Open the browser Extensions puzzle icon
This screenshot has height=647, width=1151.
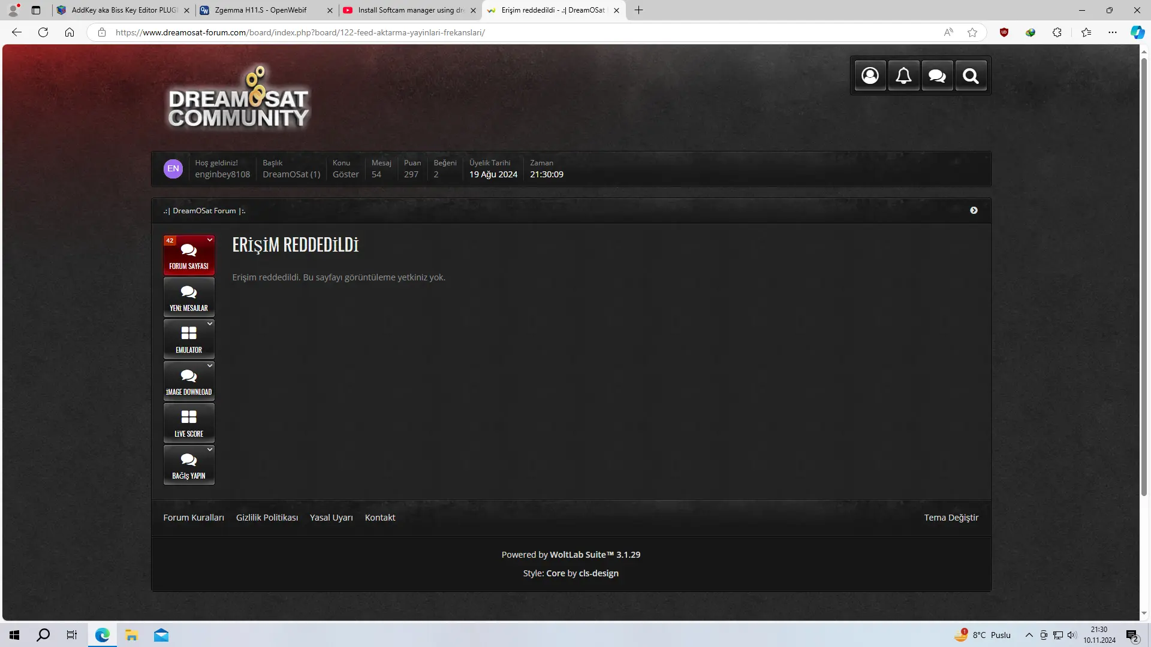coord(1057,32)
